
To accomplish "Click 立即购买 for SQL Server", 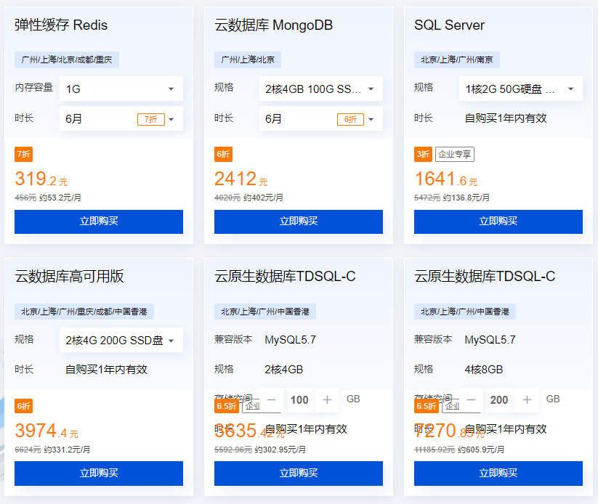I will point(498,221).
